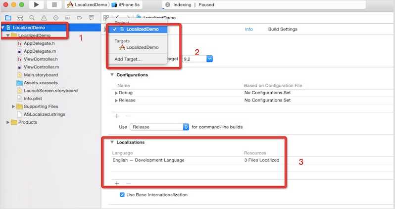The image size is (395, 209).
Task: Click No Configurations Set for Release
Action: click(x=267, y=100)
